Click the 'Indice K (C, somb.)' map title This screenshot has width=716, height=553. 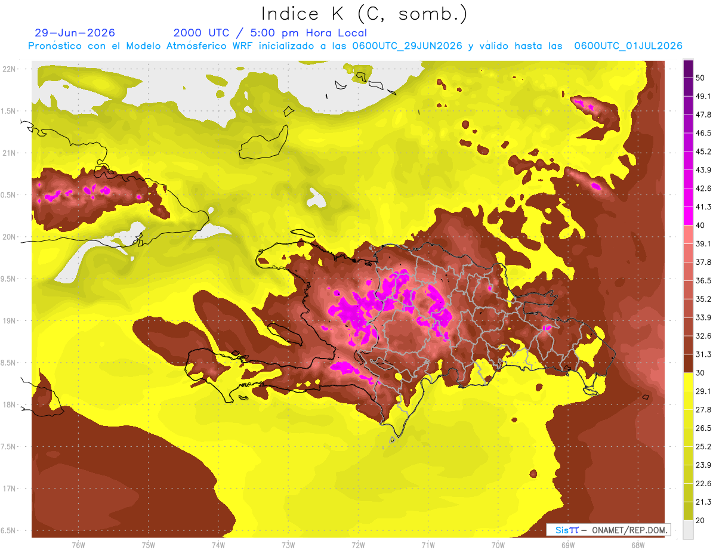click(365, 14)
